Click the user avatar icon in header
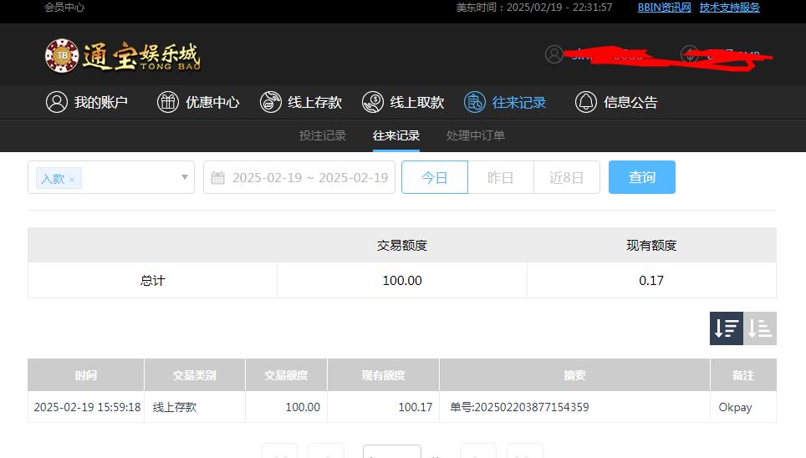The width and height of the screenshot is (806, 458). coord(554,54)
